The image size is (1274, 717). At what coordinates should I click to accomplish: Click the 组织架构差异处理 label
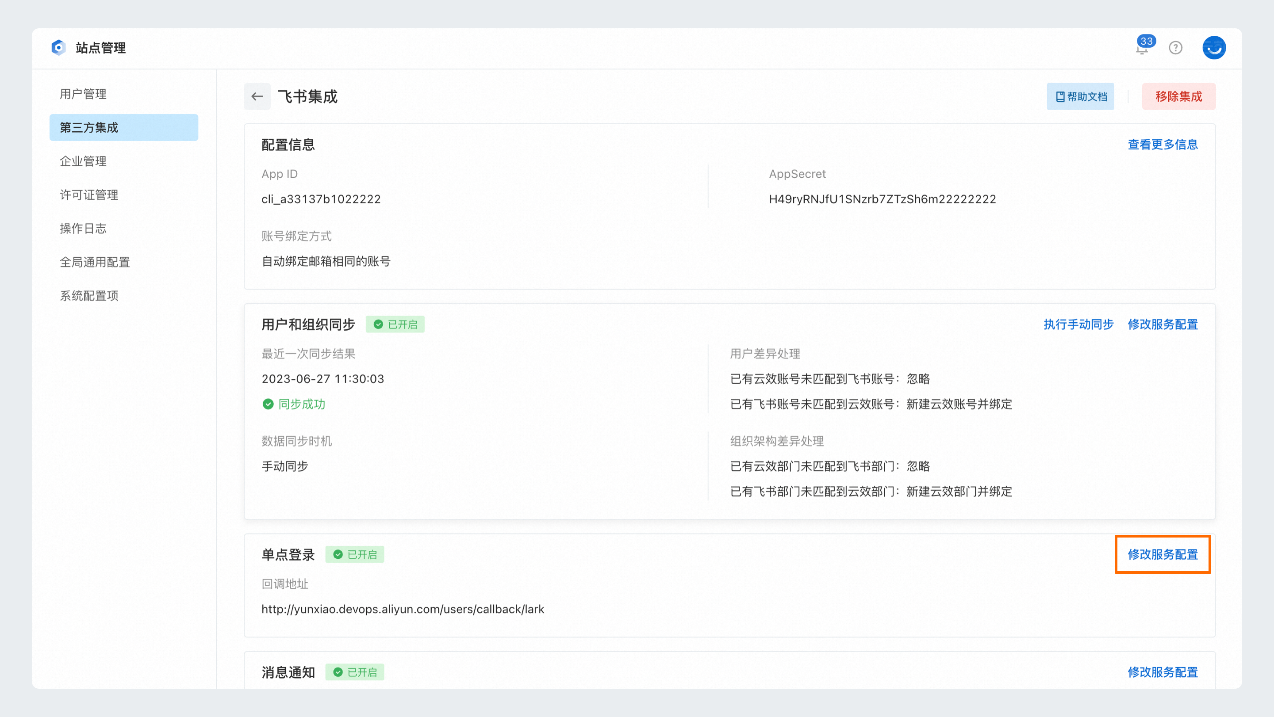(776, 441)
